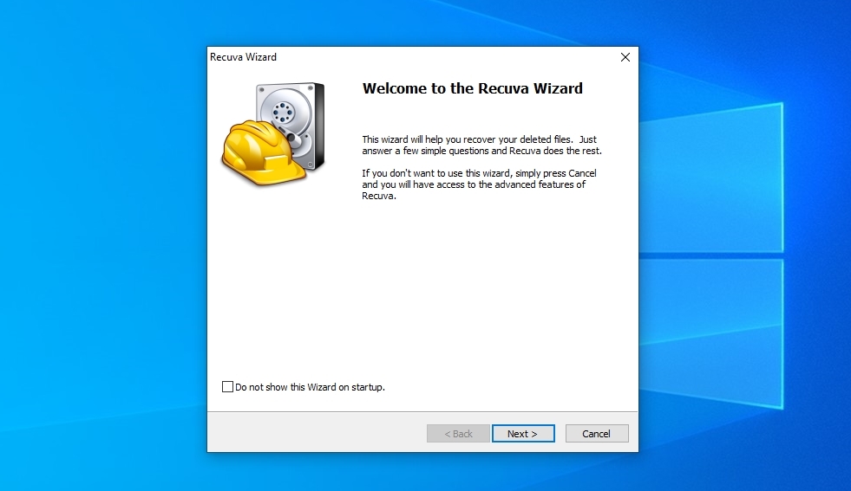Tick "Do not show this Wizard on startup"
The image size is (851, 491).
(x=227, y=387)
